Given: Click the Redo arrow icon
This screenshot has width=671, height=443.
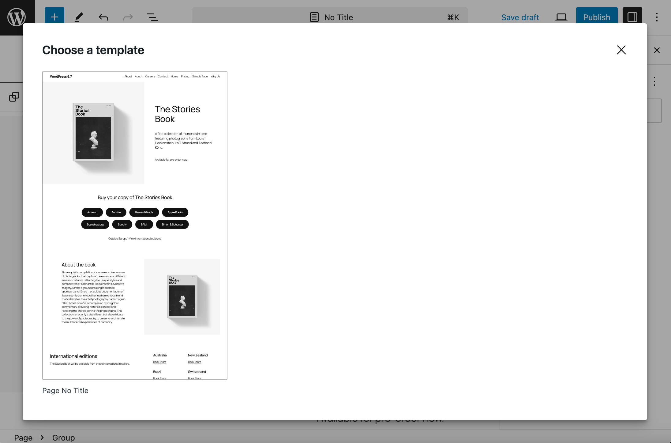Looking at the screenshot, I should 127,17.
